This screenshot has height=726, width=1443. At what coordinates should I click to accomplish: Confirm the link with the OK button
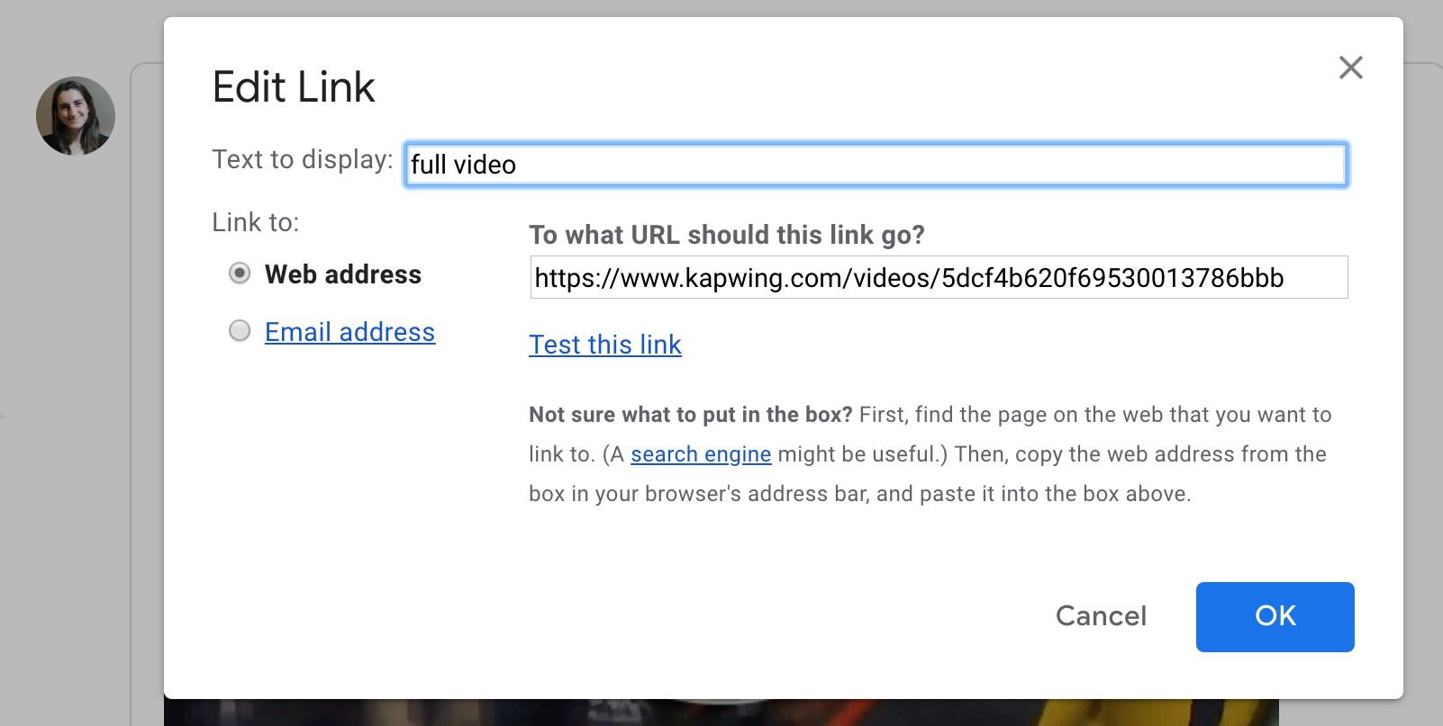coord(1275,617)
